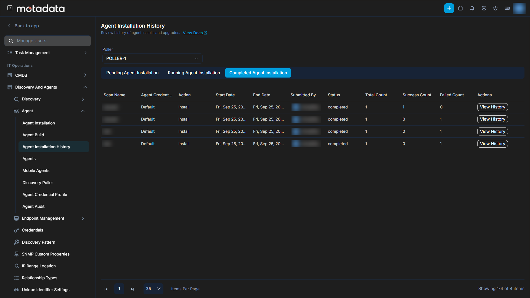Click the keyboard shortcuts icon
Screen dimensions: 530x298
[507, 8]
